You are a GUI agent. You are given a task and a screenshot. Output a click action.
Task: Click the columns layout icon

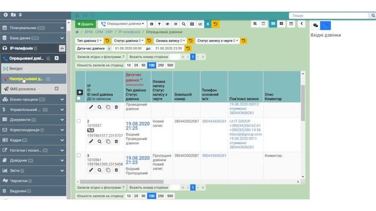click(263, 23)
